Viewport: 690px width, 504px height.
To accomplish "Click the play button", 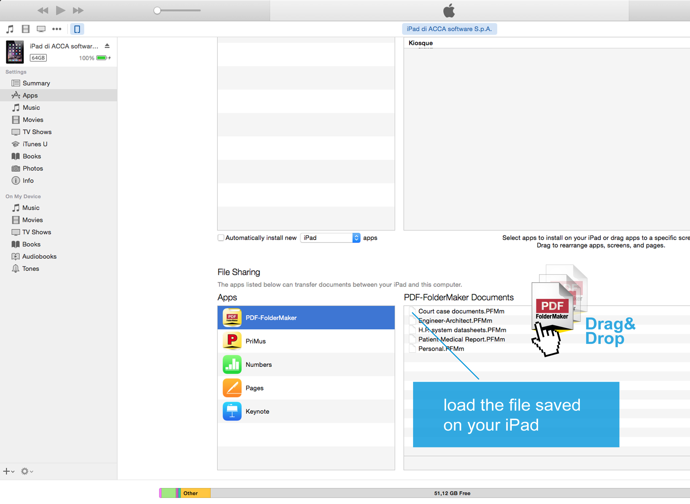I will 61,10.
